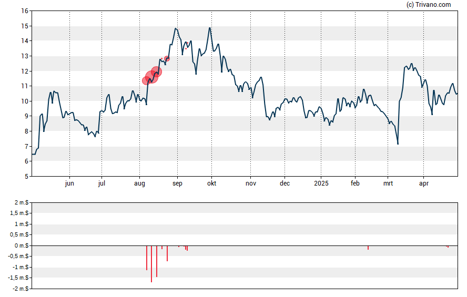Click the longest red bar in the volume chart
This screenshot has height=297, width=467.
tap(151, 264)
